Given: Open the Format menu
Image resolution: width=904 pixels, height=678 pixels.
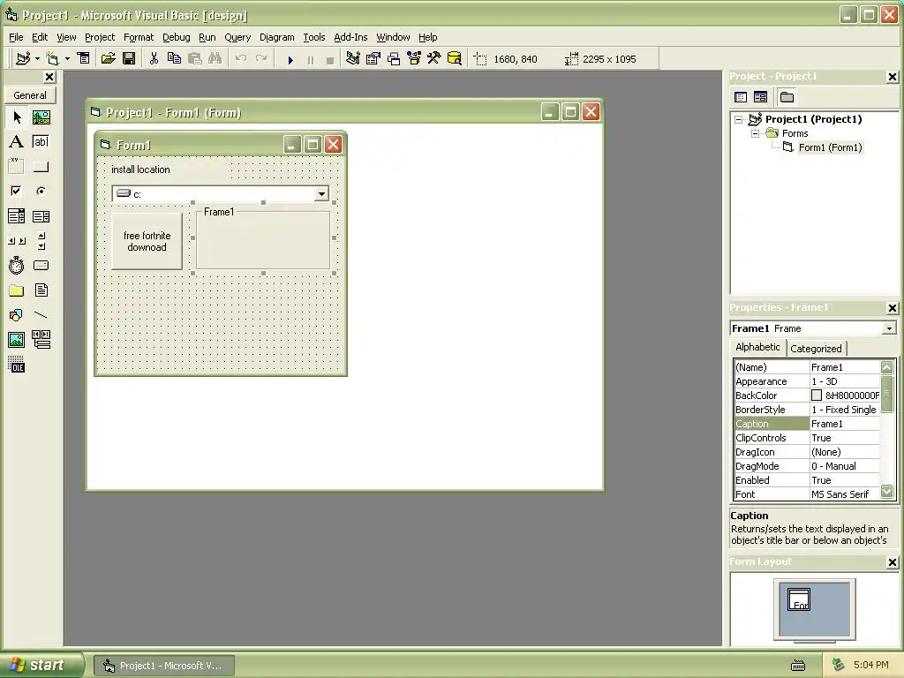Looking at the screenshot, I should [139, 37].
